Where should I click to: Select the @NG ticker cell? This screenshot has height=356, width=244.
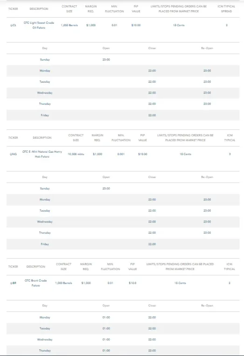(x=13, y=154)
